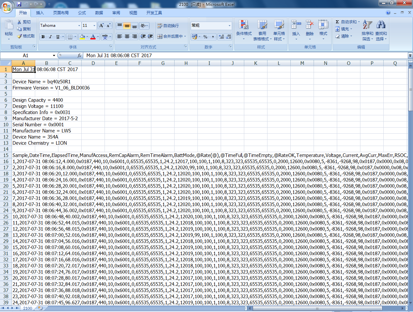
Task: Open 排序和筛选 sort and filter
Action: pyautogui.click(x=368, y=30)
